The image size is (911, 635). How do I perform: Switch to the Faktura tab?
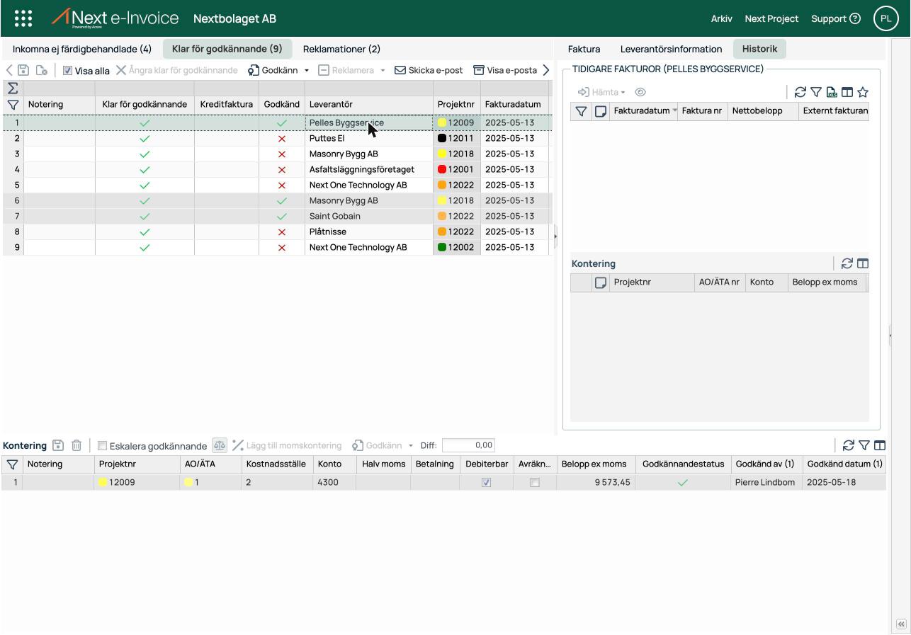coord(584,49)
